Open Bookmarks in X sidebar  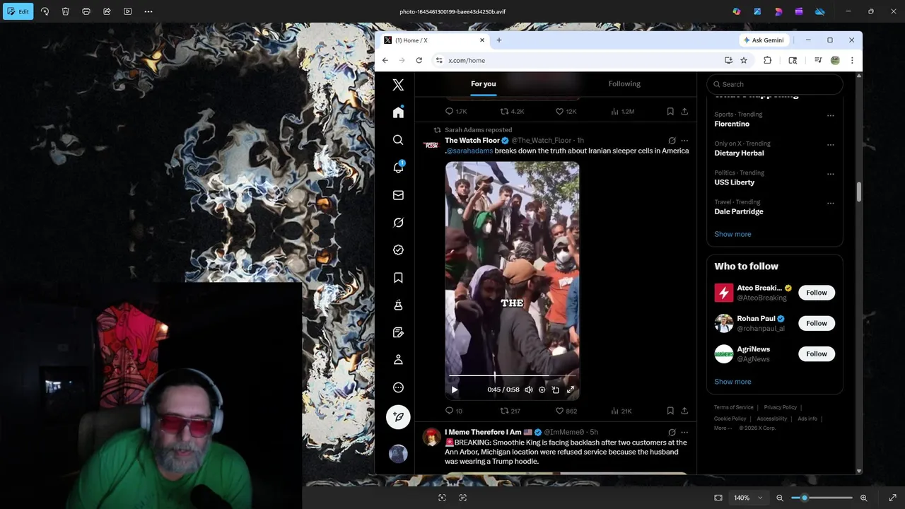[398, 278]
